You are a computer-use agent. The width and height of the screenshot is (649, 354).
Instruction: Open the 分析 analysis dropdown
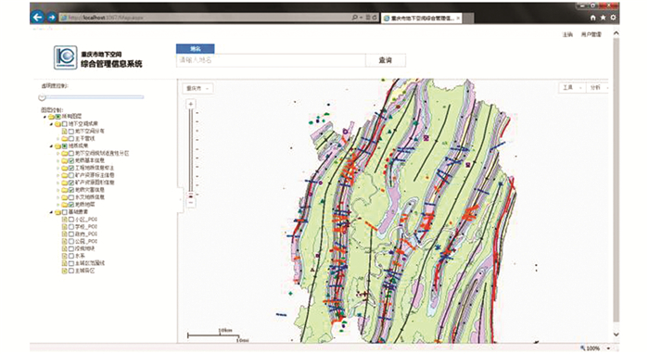click(x=598, y=88)
